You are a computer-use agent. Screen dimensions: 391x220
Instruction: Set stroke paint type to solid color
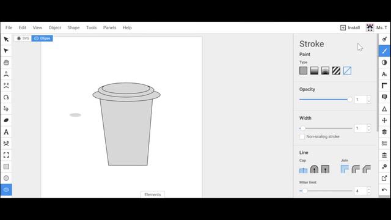pyautogui.click(x=303, y=71)
